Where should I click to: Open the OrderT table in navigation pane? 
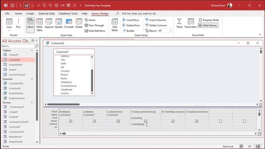click(x=12, y=70)
